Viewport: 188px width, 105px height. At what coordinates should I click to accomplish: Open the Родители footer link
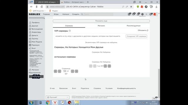(x=85, y=88)
